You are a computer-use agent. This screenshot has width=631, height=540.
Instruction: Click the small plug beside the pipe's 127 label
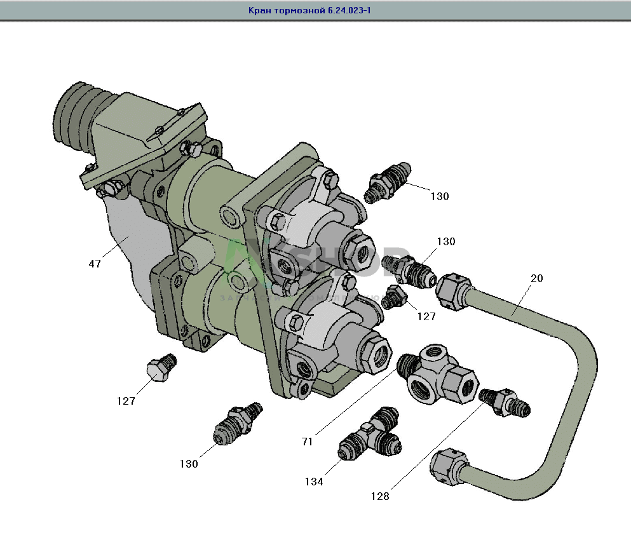393,297
